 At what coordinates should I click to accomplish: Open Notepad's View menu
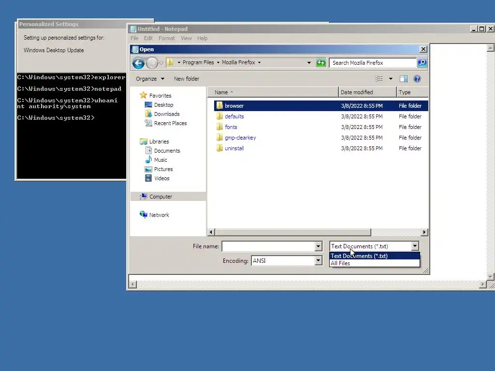tap(186, 38)
